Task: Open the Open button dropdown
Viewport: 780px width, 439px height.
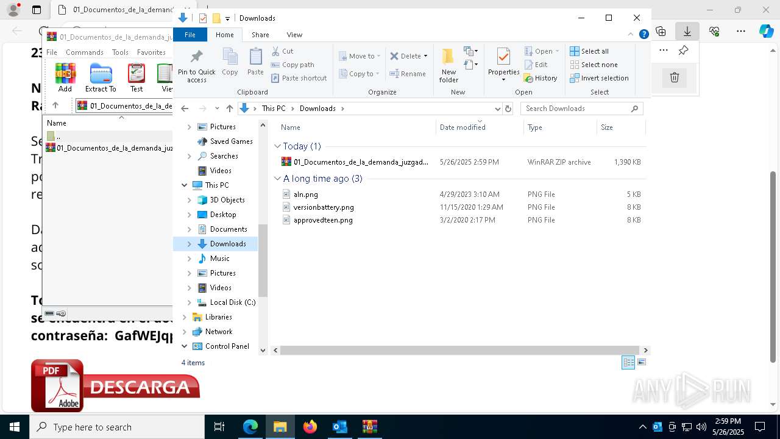Action: tap(557, 51)
